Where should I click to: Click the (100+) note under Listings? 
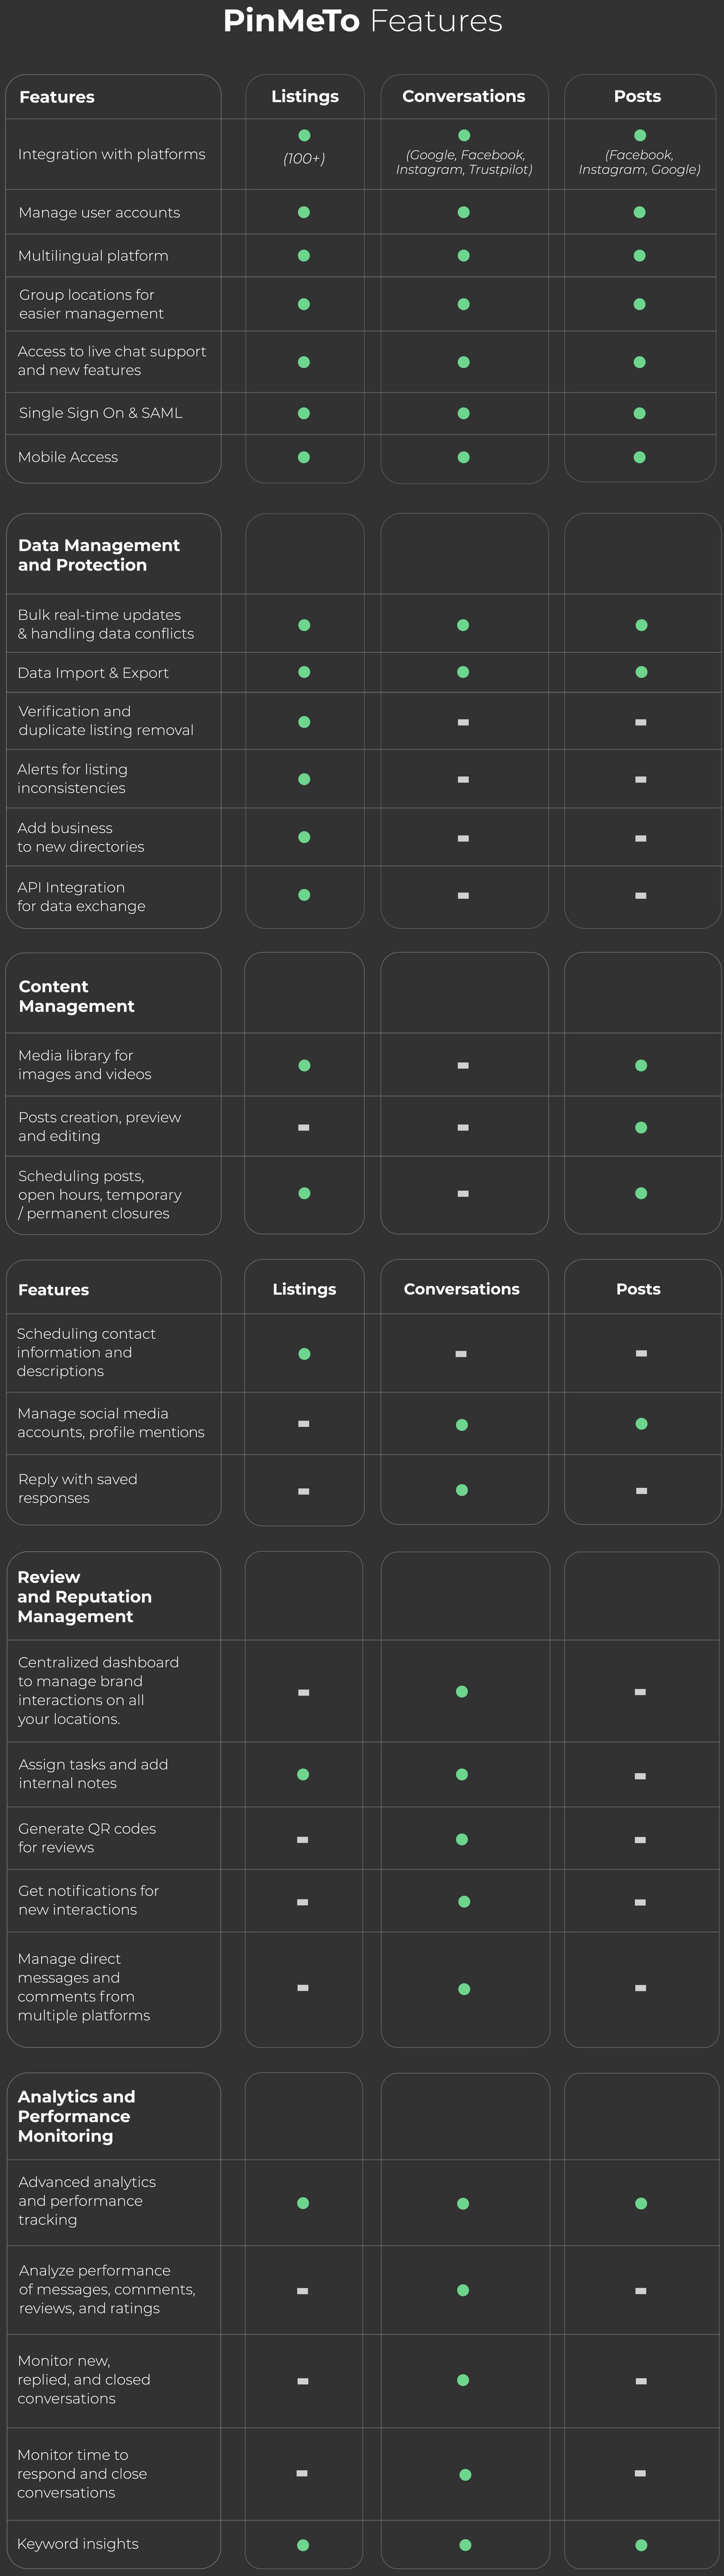point(304,158)
